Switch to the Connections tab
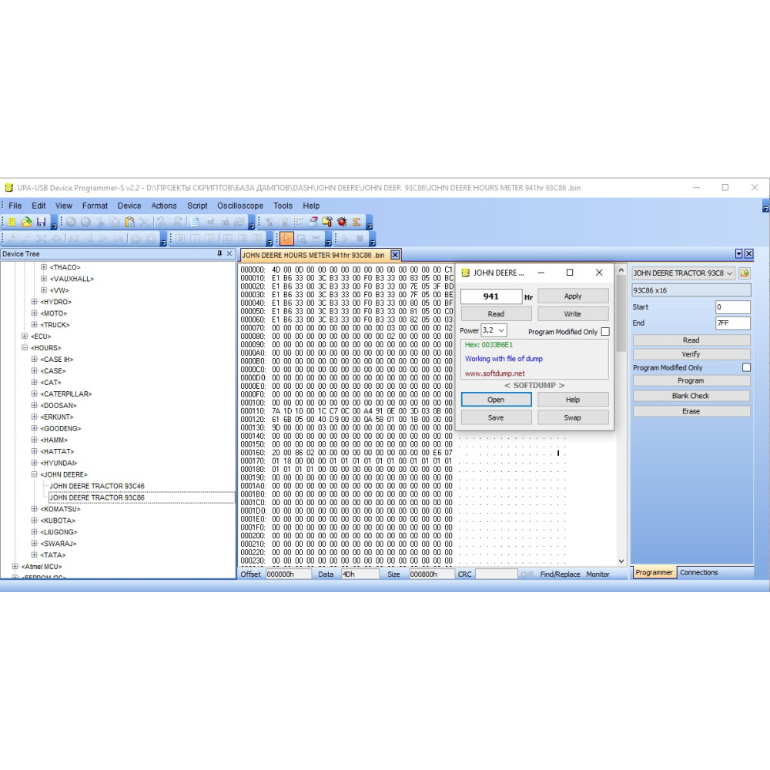This screenshot has height=770, width=770. pyautogui.click(x=698, y=573)
